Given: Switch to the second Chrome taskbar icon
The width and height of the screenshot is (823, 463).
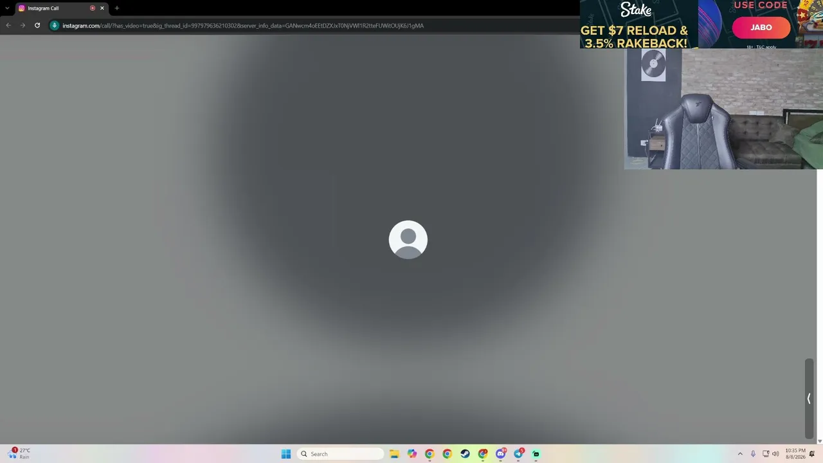Looking at the screenshot, I should point(448,454).
